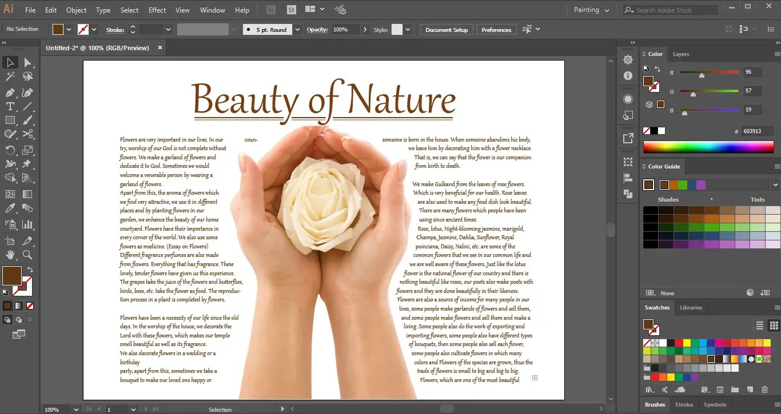Select the Type tool
Screen dimensions: 781x414
coord(10,106)
